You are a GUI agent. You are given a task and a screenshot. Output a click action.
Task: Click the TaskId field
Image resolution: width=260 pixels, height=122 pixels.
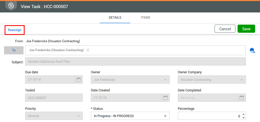[54, 98]
